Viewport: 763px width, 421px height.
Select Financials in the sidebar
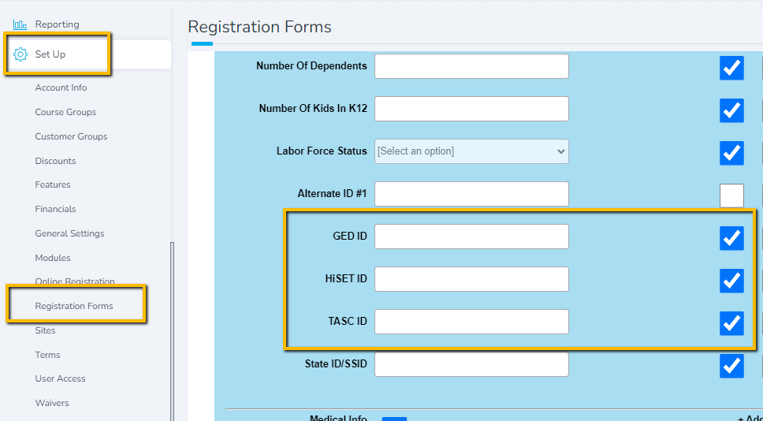pyautogui.click(x=55, y=209)
